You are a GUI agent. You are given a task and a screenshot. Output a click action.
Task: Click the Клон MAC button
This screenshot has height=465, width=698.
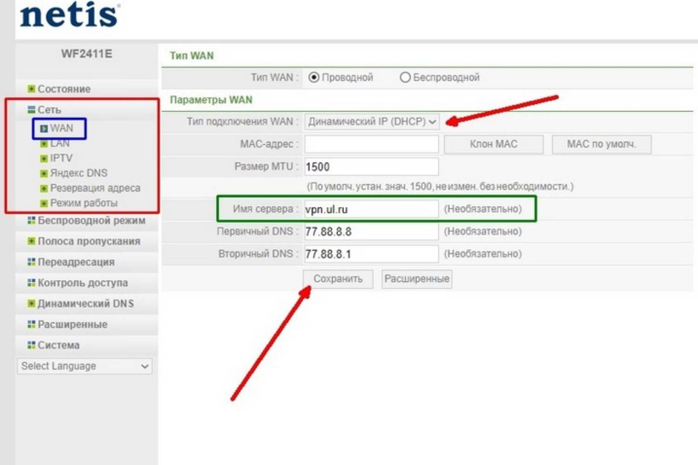click(x=493, y=144)
